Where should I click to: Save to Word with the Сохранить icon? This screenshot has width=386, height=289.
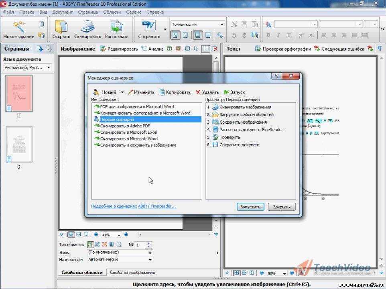(x=149, y=26)
